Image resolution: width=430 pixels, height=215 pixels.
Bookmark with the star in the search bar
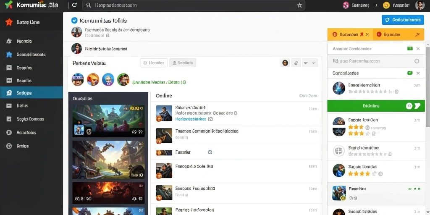[299, 5]
